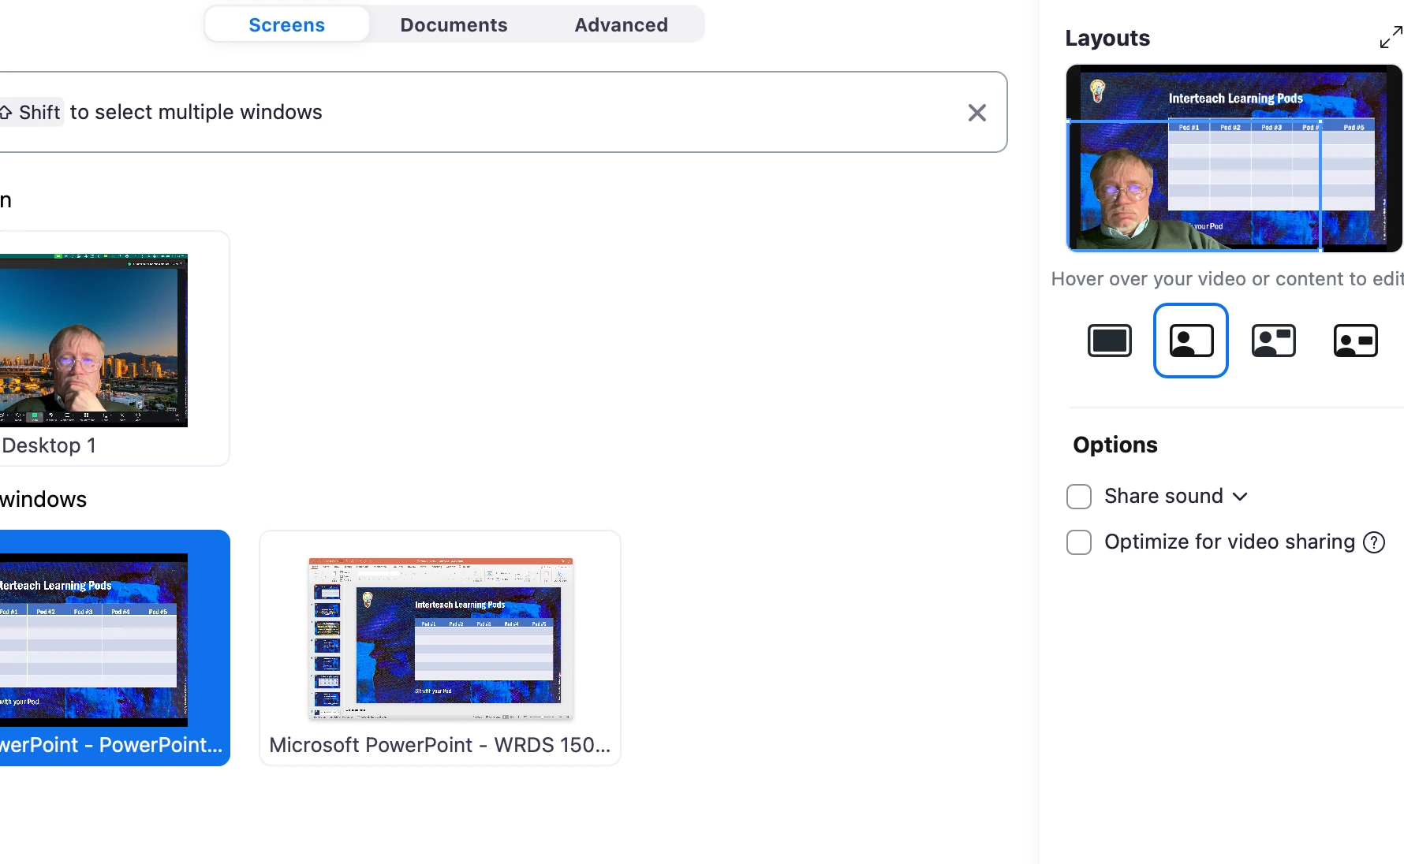Screen dimensions: 1404x864
Task: Select the video-over-content layout icon
Action: (1191, 341)
